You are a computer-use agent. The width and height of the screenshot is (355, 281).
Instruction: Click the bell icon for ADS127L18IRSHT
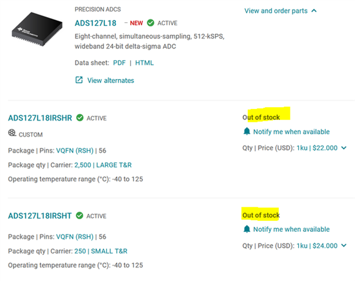coord(247,229)
